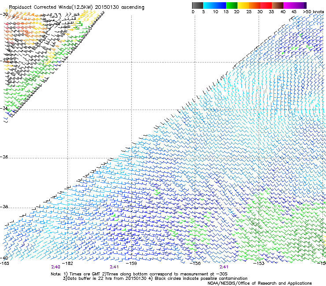
Task: Select the '-156' longitude axis label
Action: pyautogui.click(x=195, y=264)
